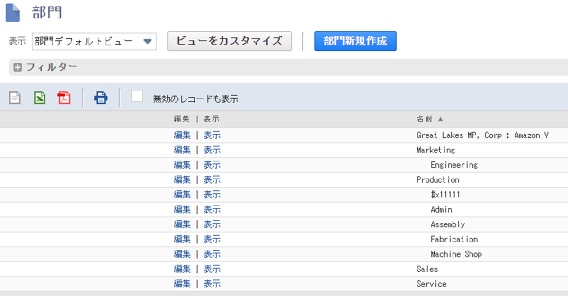Click the 部門新規作成 button
This screenshot has width=568, height=296.
click(x=355, y=41)
